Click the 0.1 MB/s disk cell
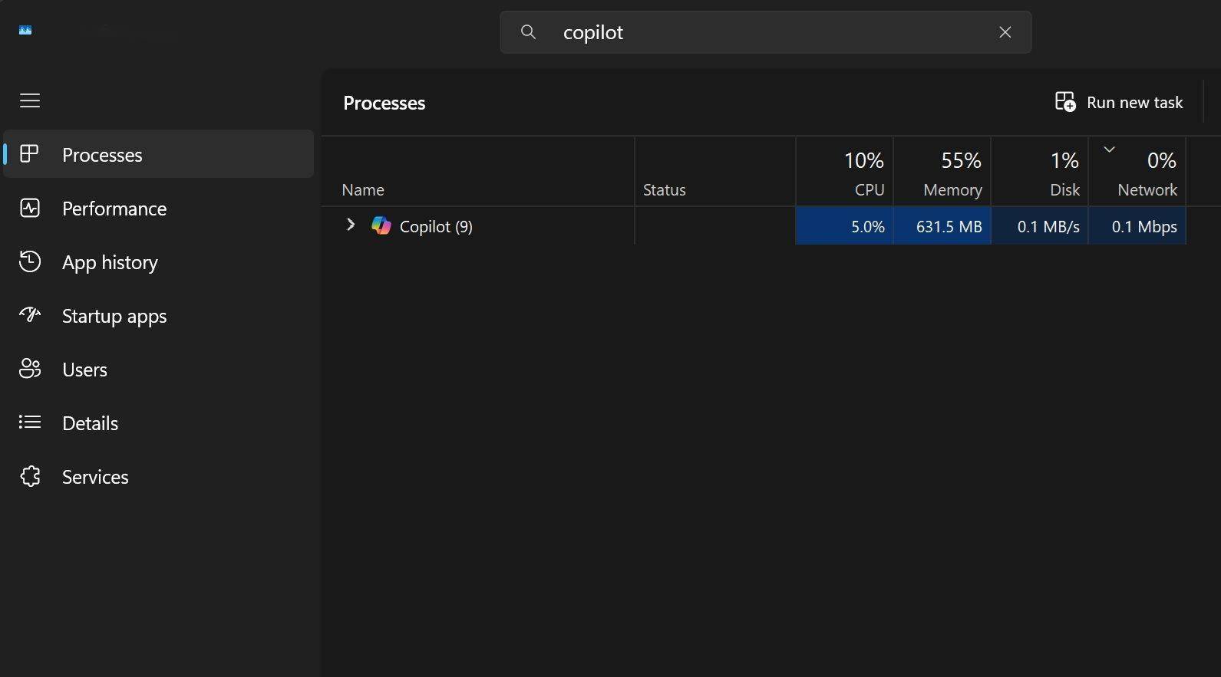The width and height of the screenshot is (1221, 677). click(1040, 226)
